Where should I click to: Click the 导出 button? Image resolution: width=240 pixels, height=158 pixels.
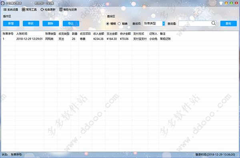(x=71, y=24)
